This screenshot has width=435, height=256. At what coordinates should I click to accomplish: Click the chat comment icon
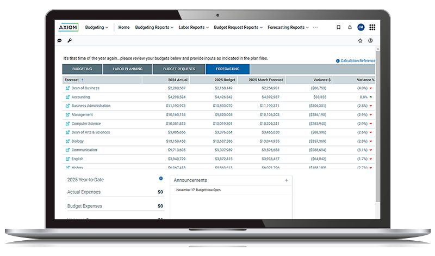click(x=60, y=40)
